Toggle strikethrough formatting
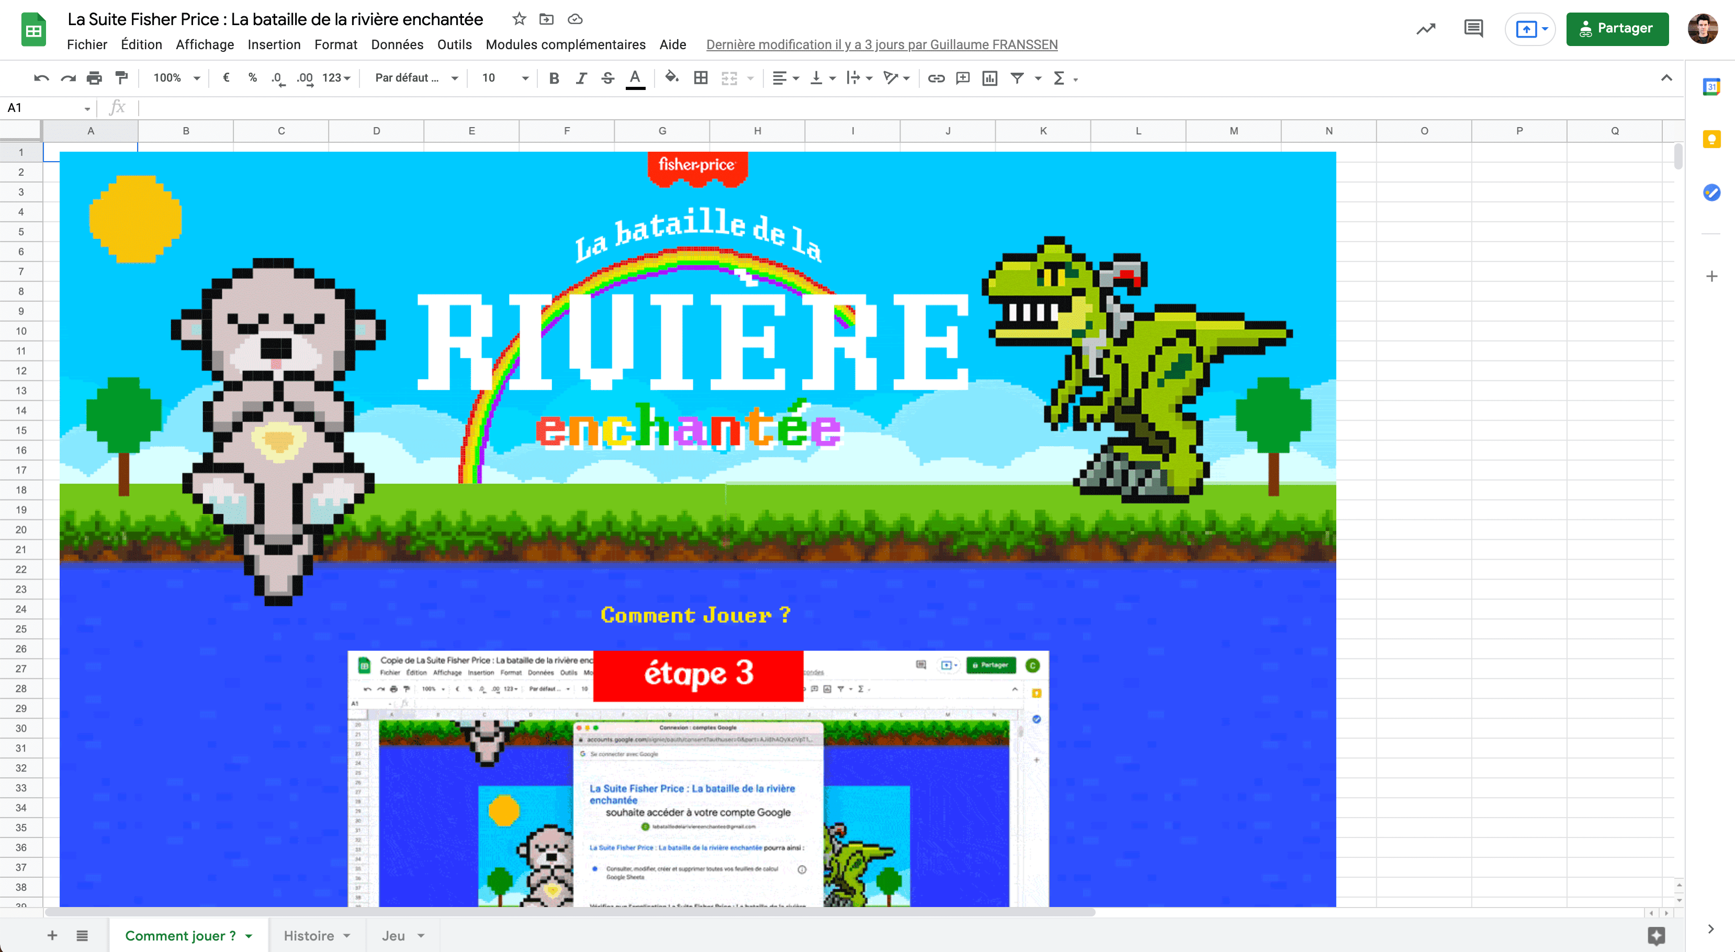Screen dimensions: 1735x952 607,78
